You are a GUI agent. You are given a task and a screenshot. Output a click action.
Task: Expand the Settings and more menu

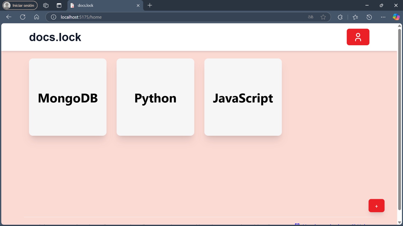point(383,17)
